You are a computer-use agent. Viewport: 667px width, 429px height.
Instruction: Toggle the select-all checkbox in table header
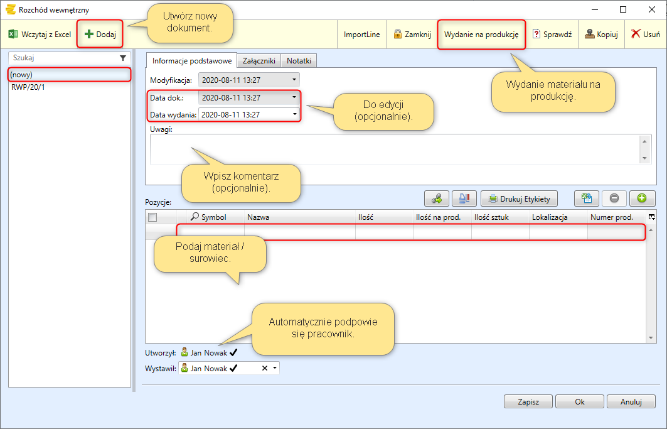click(x=152, y=217)
